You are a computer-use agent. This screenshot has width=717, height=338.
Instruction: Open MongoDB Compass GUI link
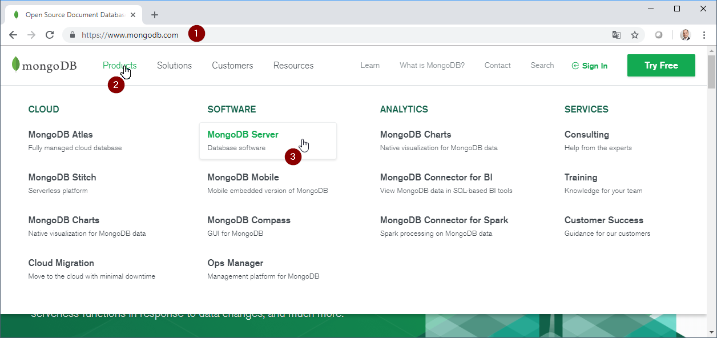(x=249, y=226)
